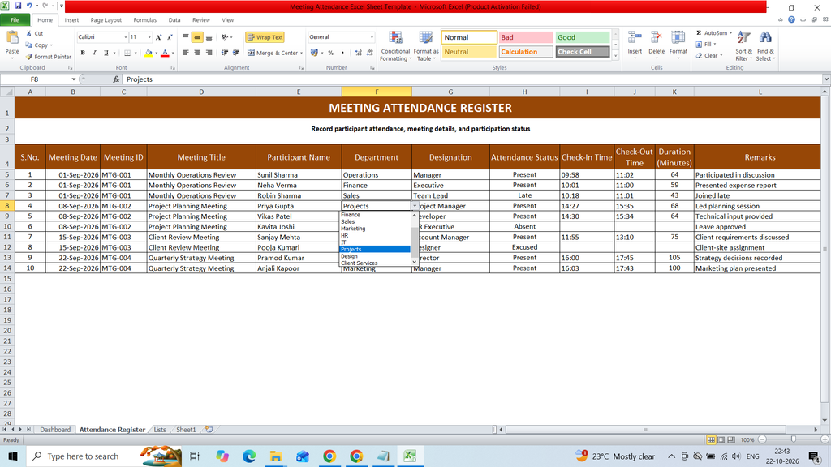Select the Format Painter brush
Screen dimensions: 831x467
(x=29, y=57)
